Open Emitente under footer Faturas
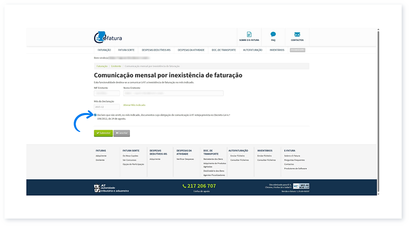The image size is (409, 226). coord(100,160)
